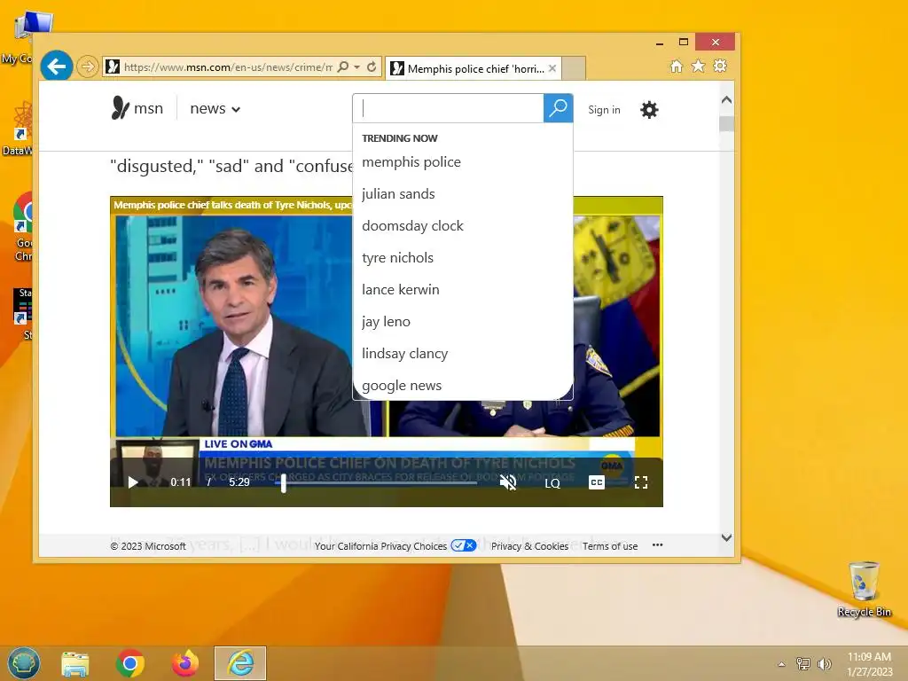The image size is (908, 681).
Task: Show hidden system tray icons
Action: click(782, 664)
